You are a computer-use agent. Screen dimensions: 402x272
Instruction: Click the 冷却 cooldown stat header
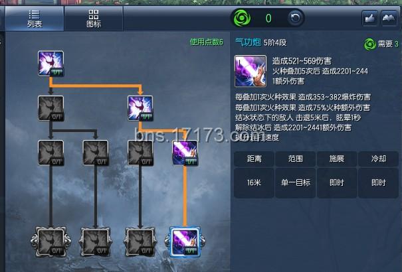[x=379, y=159]
